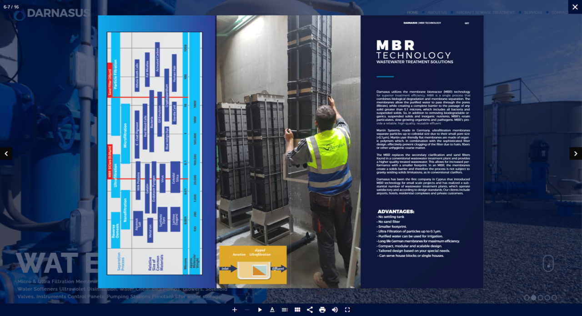Click the Darnasus logo behind the viewer
The image size is (582, 316).
[52, 14]
